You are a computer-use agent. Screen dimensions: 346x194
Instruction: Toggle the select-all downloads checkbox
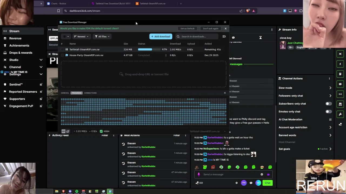pos(64,37)
